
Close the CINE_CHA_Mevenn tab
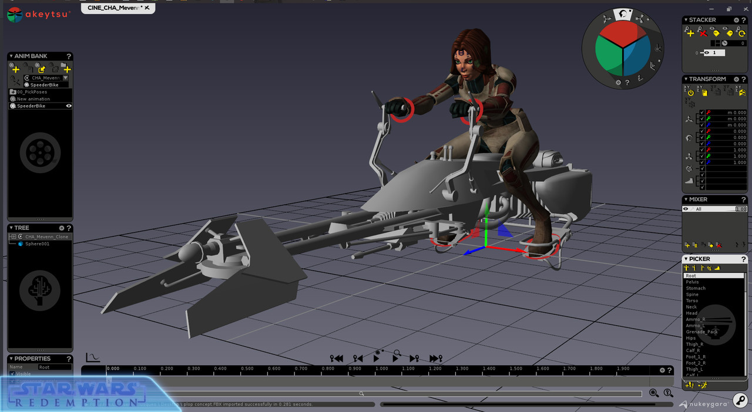pos(147,8)
